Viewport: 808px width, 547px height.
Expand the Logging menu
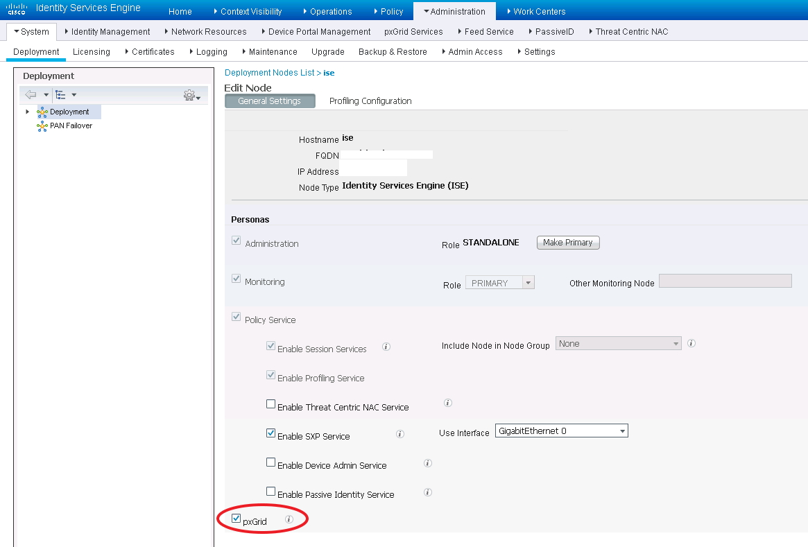[208, 51]
